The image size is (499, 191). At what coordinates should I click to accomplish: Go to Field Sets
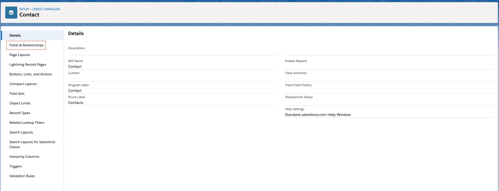(x=17, y=94)
